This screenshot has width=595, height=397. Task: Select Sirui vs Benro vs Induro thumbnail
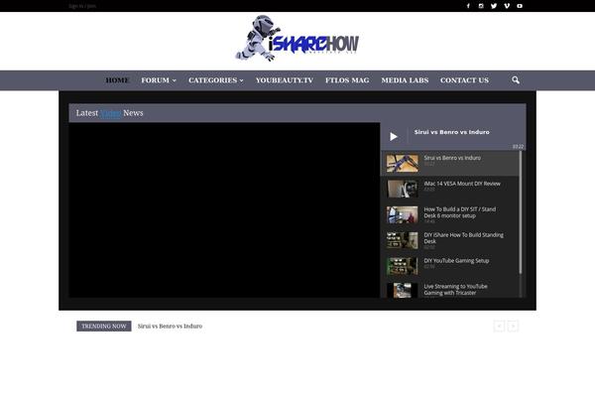[x=403, y=163]
